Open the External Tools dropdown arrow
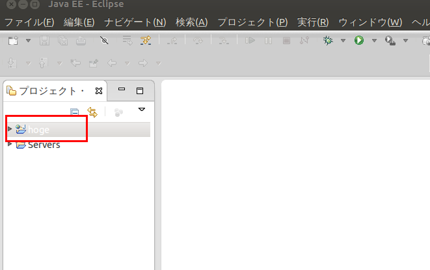Viewport: 430px width, 270px height. tap(405, 41)
